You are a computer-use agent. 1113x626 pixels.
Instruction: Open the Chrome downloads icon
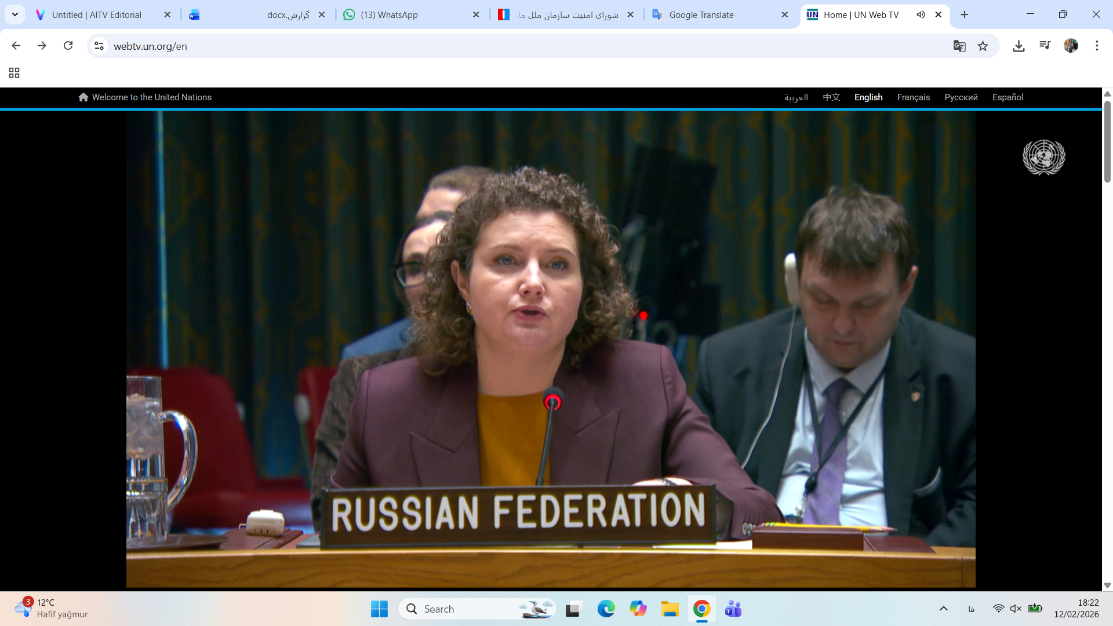coord(1019,46)
